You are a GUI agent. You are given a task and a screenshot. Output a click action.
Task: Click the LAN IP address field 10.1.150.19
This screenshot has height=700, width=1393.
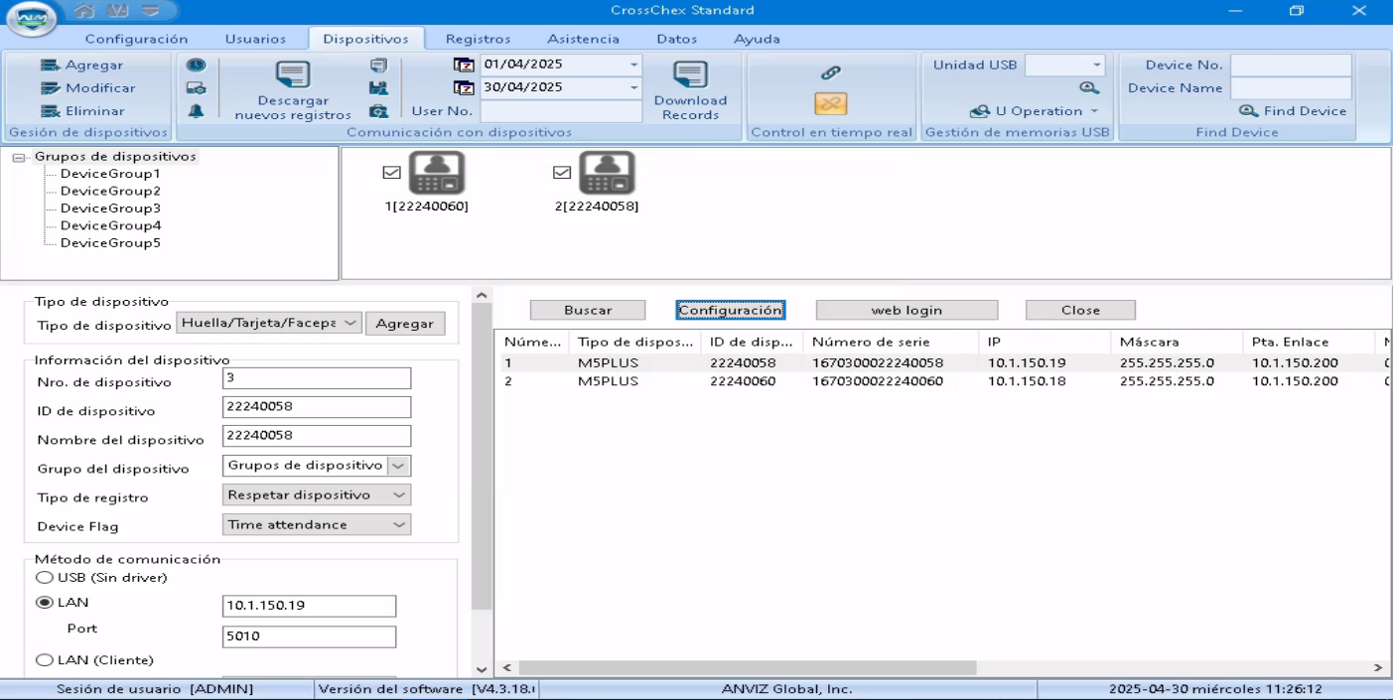(x=309, y=606)
